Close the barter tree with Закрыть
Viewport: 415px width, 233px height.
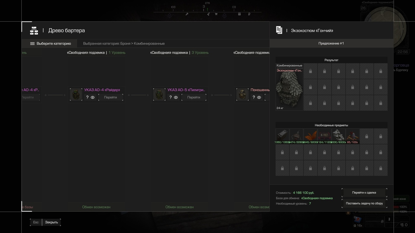[x=52, y=222]
